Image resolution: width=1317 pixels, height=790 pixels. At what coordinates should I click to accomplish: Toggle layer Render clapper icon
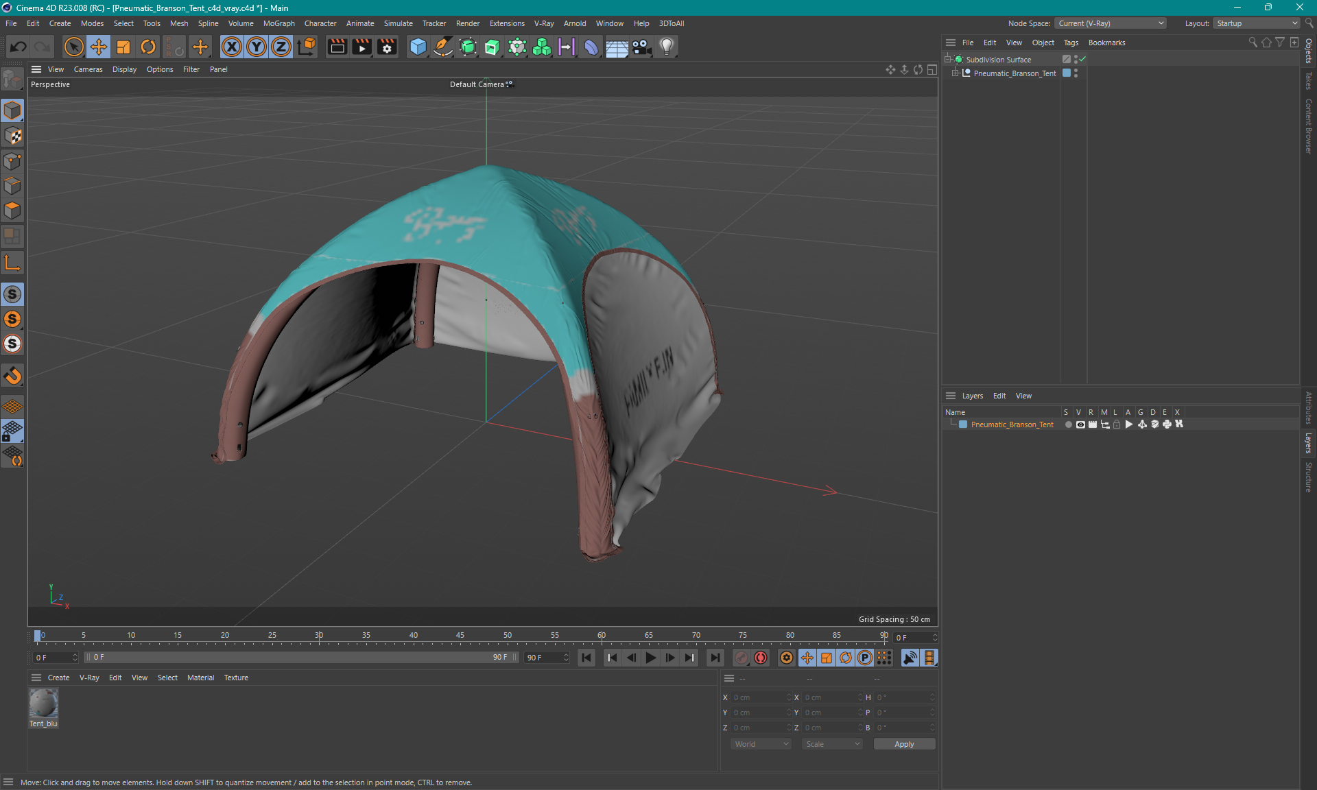click(x=1093, y=424)
